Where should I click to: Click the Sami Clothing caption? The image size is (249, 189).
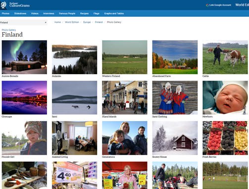[x=159, y=116]
